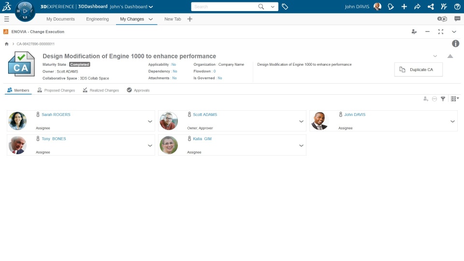Open the 3DEXPERIENCE compass
Screen dimensions: 464x261
(25, 11)
